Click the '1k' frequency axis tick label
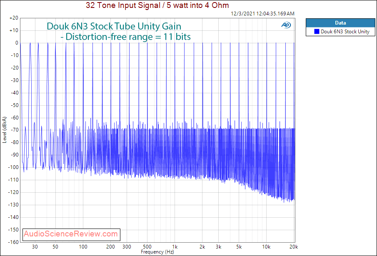This screenshot has width=377, height=256. pos(175,247)
